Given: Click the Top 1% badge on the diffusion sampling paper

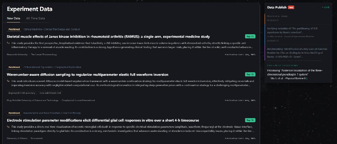Looking at the screenshot, I should coord(250,74).
